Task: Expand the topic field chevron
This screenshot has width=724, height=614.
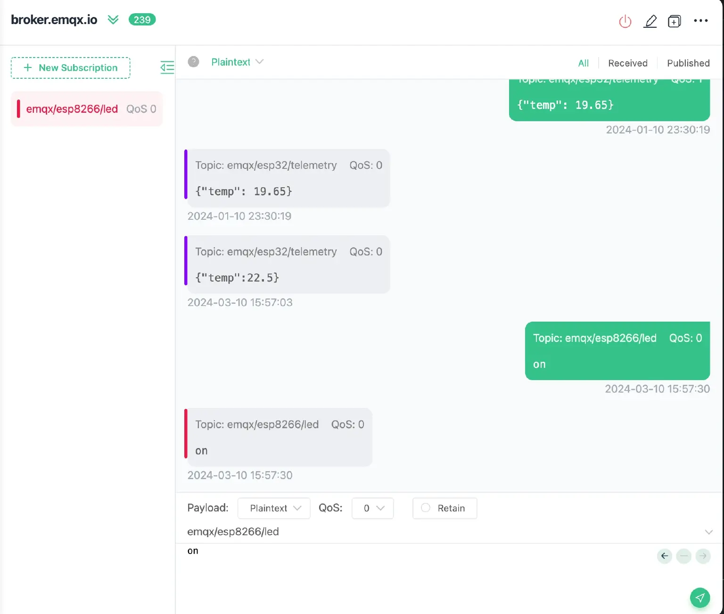Action: (708, 532)
